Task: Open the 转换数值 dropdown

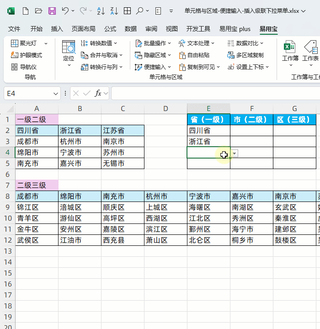Action: point(99,43)
